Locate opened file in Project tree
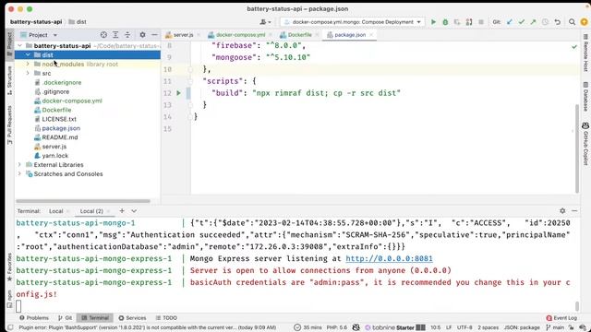Screen dimensions: 591x332 pyautogui.click(x=103, y=35)
